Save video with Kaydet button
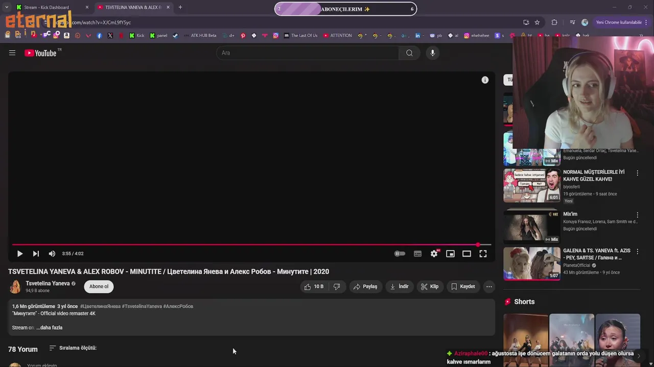The width and height of the screenshot is (654, 367). [462, 286]
